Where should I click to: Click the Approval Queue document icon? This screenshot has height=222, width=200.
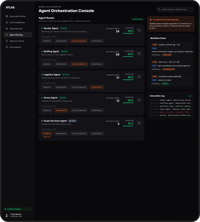7,41
